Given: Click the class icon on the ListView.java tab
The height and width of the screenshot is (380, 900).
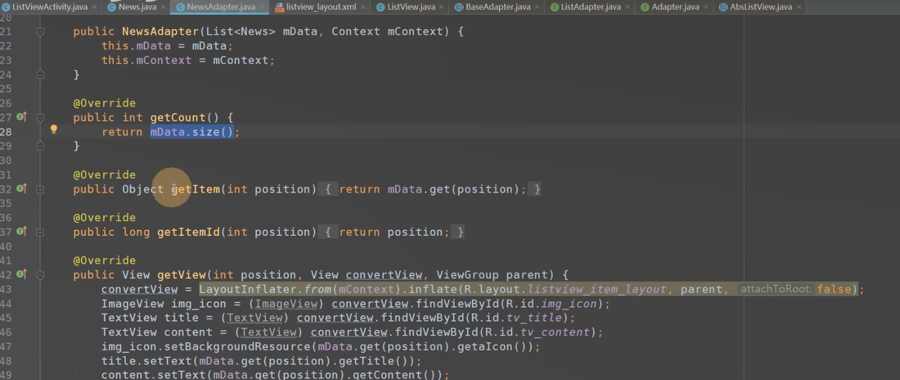Looking at the screenshot, I should 380,7.
